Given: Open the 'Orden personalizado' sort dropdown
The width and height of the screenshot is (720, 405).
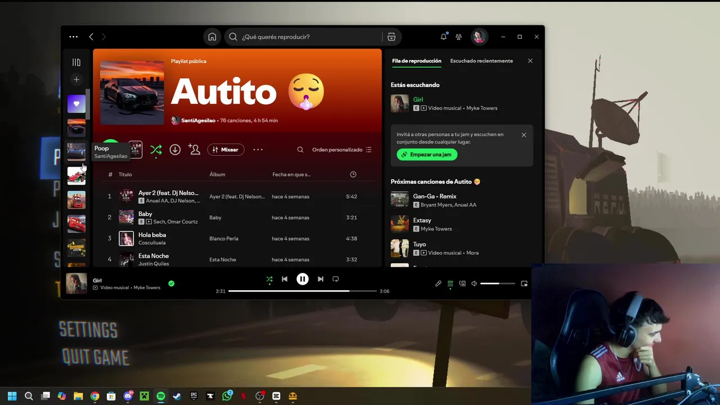Looking at the screenshot, I should pyautogui.click(x=342, y=150).
